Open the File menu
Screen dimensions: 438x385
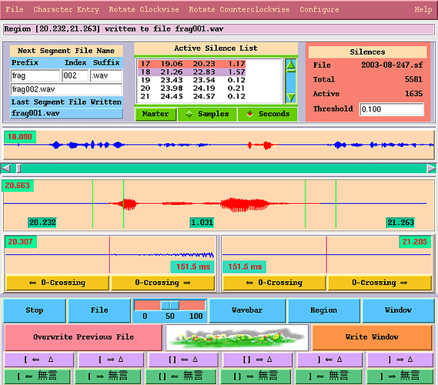(x=15, y=9)
